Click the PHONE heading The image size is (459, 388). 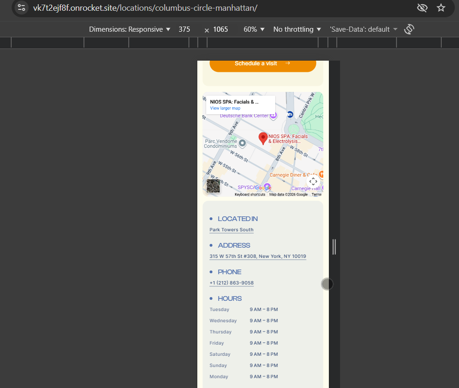(229, 272)
